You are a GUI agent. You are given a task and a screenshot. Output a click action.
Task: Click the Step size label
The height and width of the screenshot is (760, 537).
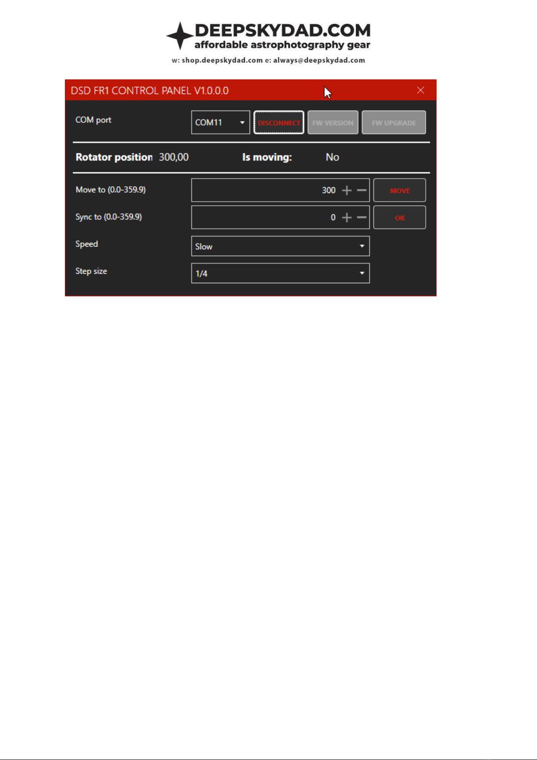click(x=91, y=271)
